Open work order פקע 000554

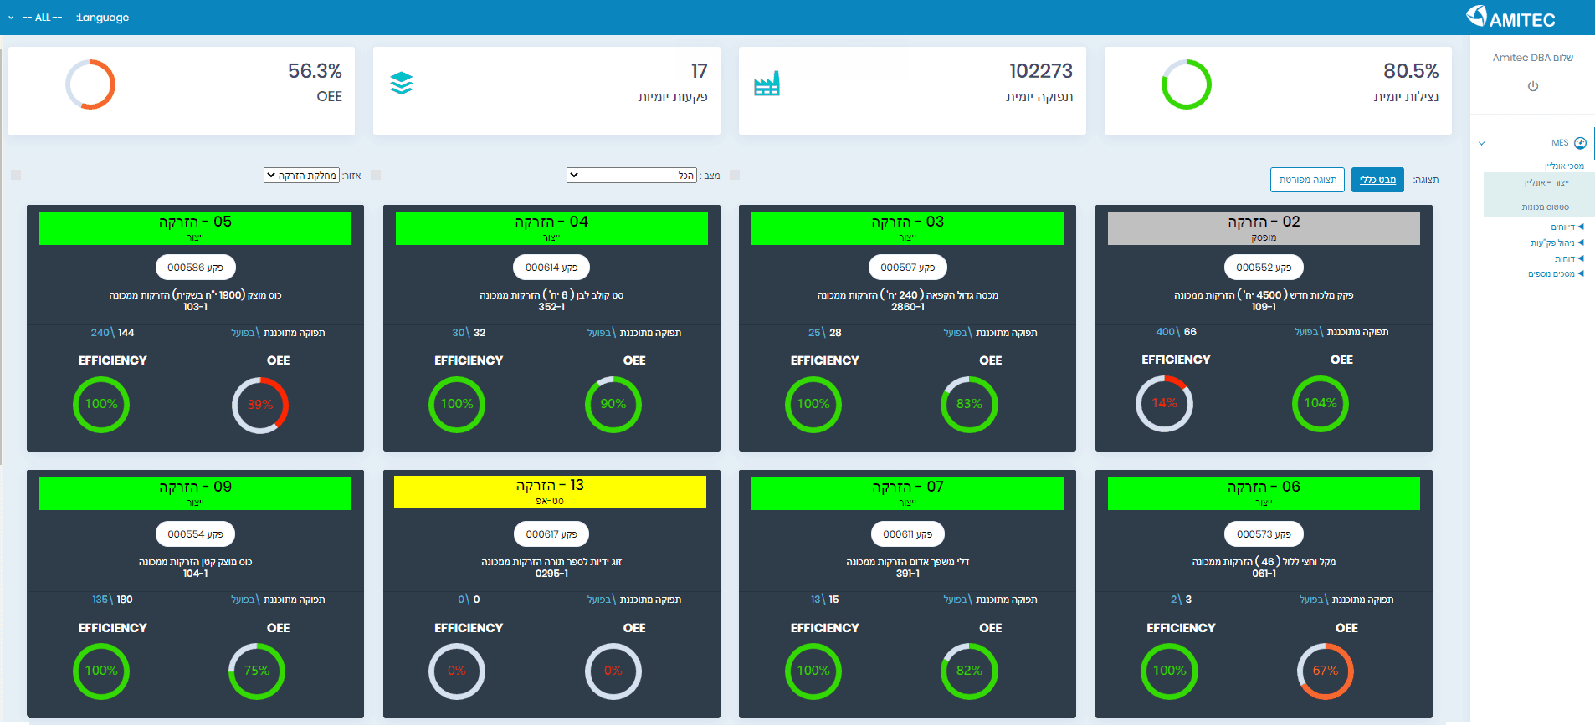(x=195, y=534)
